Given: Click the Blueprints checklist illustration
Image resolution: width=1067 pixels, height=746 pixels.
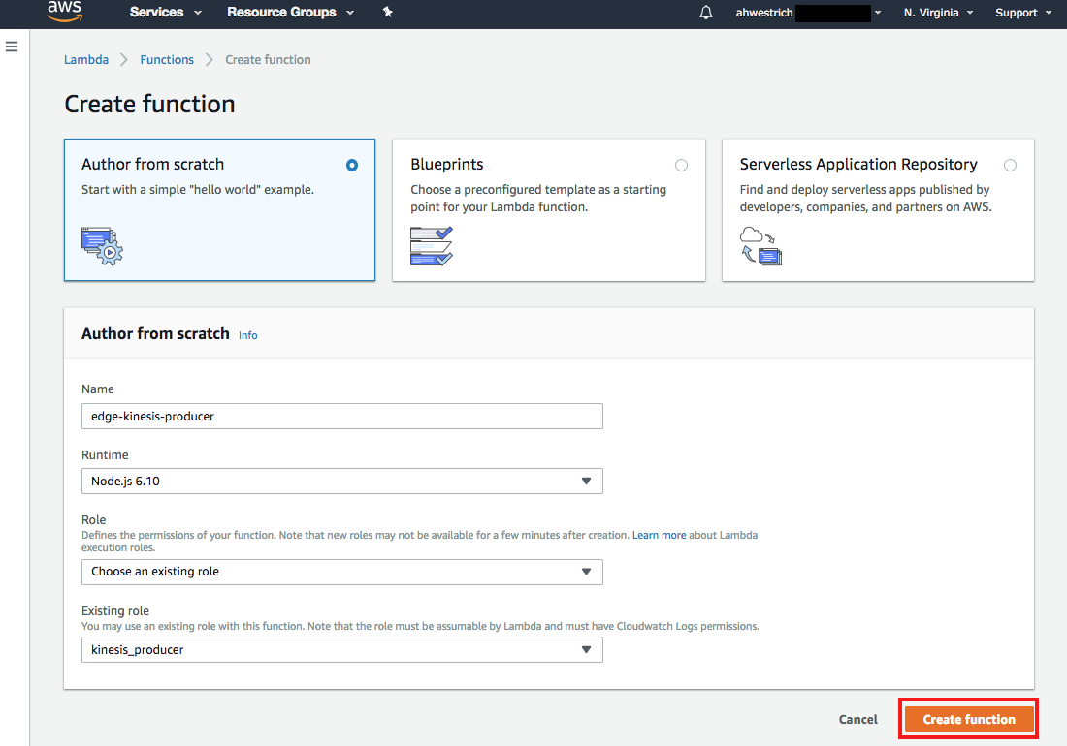Looking at the screenshot, I should 432,246.
